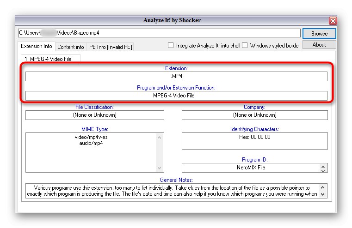Viewport: 352px width, 228px height.
Task: Click the General Notes text area
Action: click(176, 191)
